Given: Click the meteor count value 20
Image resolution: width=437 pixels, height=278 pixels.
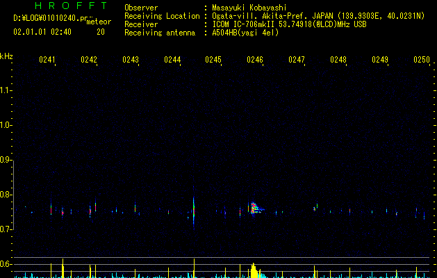Looking at the screenshot, I should pos(101,32).
